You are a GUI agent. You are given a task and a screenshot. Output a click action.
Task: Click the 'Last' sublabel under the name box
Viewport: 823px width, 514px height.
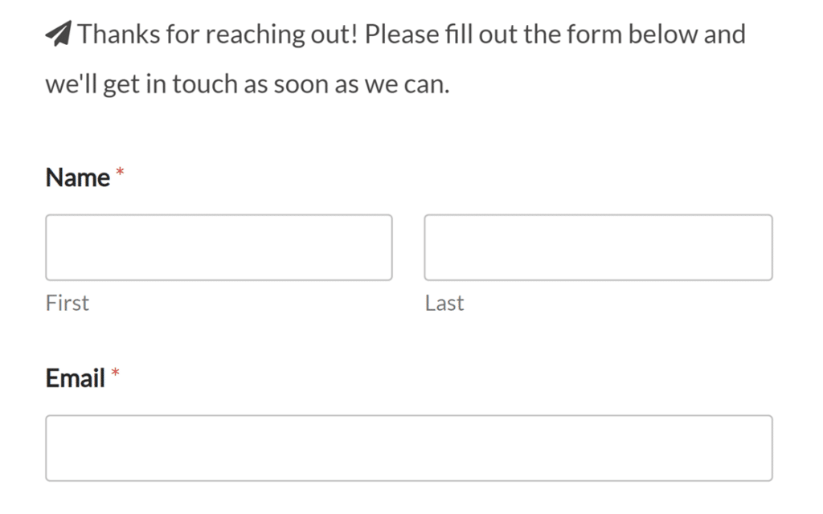(x=444, y=303)
